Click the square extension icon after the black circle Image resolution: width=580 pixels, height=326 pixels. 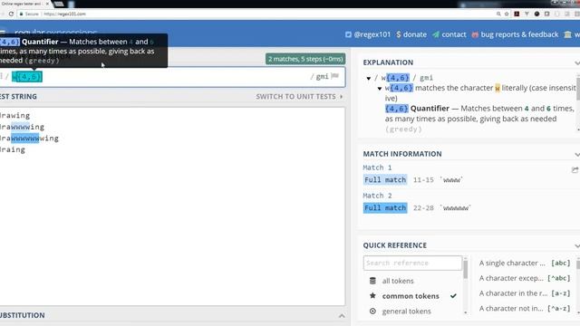click(x=546, y=14)
